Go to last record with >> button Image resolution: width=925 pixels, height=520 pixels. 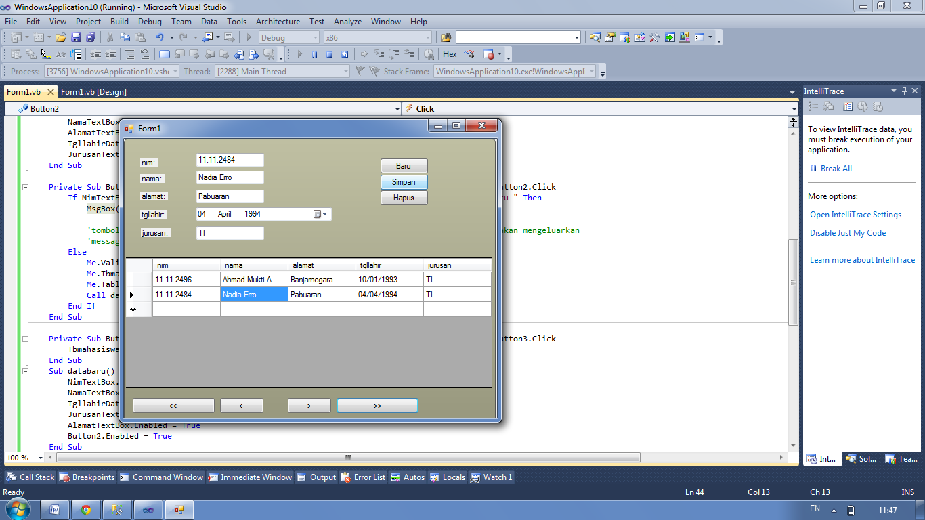click(x=377, y=406)
